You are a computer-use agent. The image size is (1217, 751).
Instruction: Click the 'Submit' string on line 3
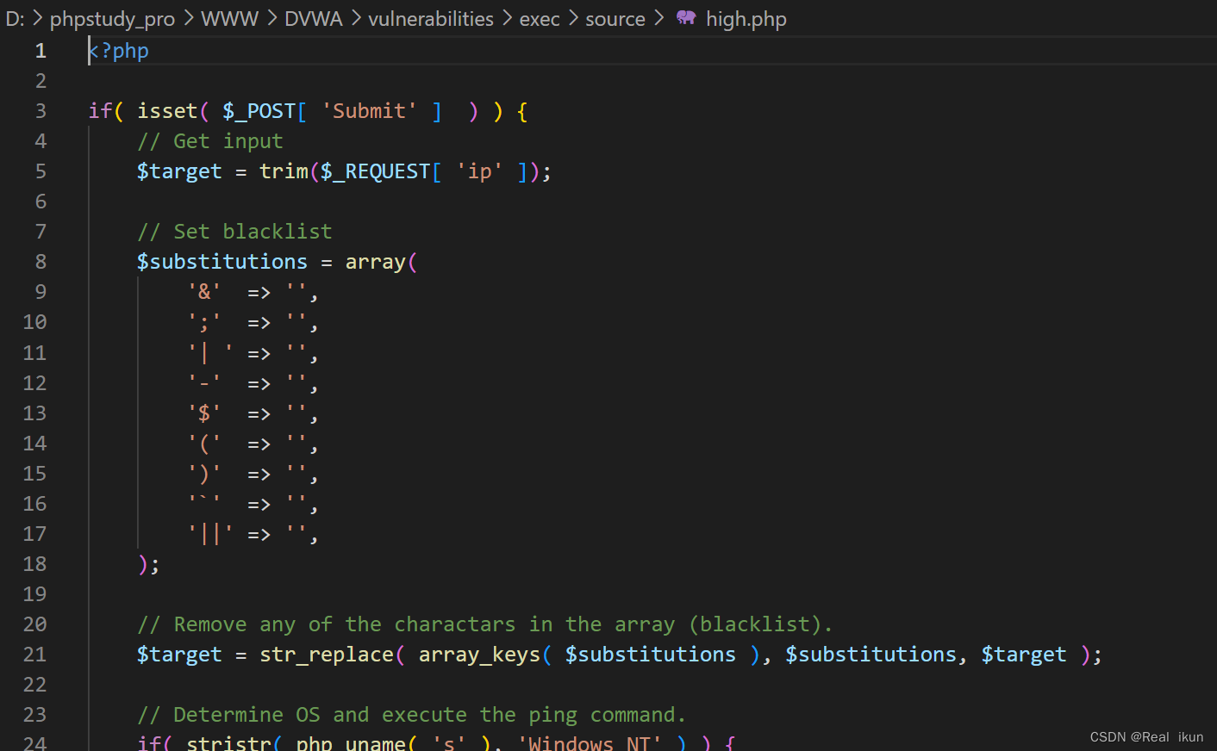(x=370, y=111)
